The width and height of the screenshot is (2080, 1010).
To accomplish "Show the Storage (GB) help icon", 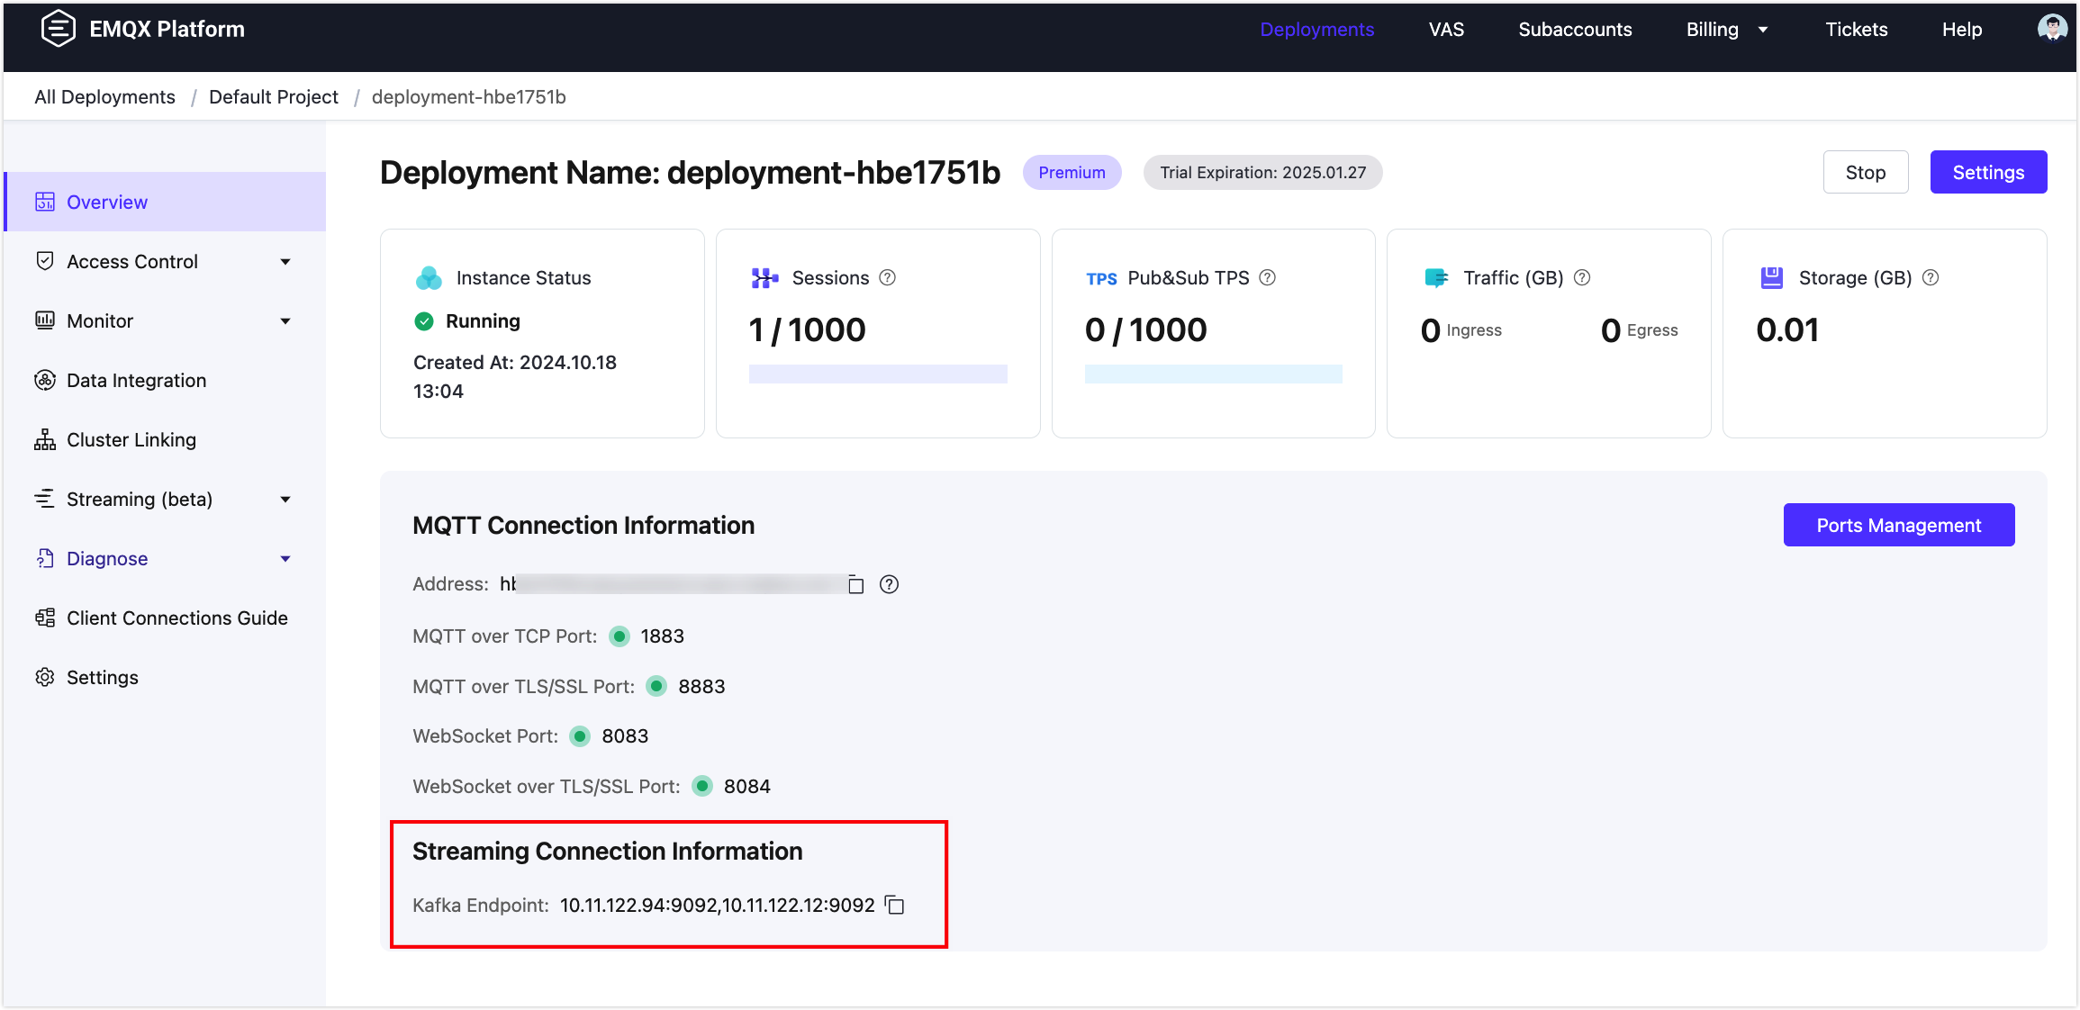I will click(1931, 277).
